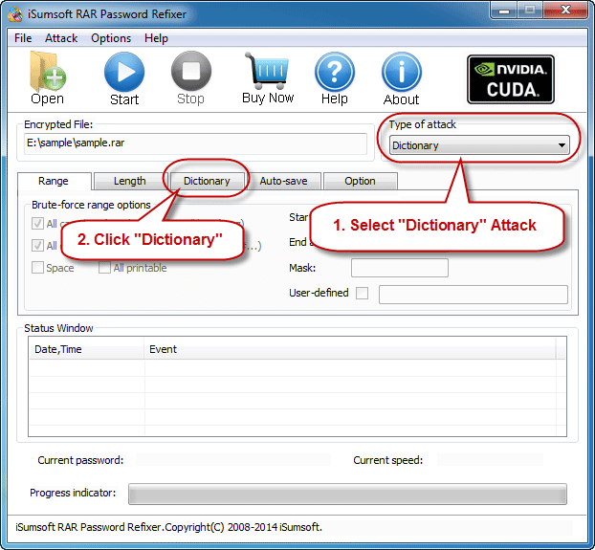Screen dimensions: 595x550
Task: Click the copyright status bar text
Action: coord(169,527)
